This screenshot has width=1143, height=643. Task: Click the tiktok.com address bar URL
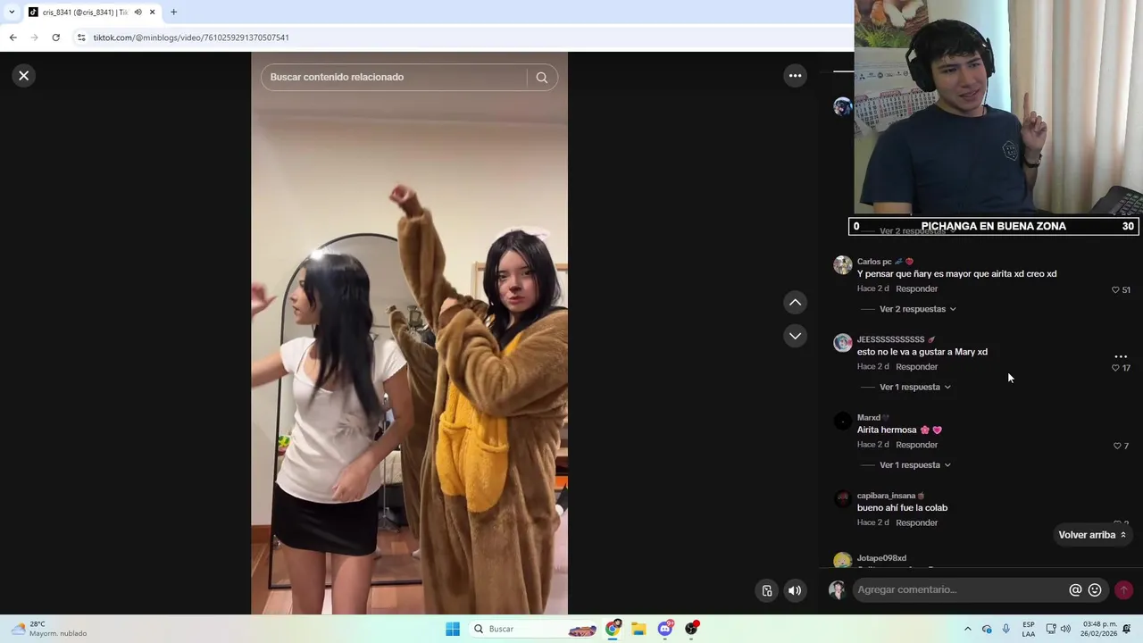[191, 38]
